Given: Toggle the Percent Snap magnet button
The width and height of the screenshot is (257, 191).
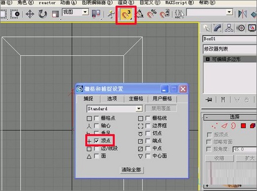Looking at the screenshot, I should (x=152, y=14).
